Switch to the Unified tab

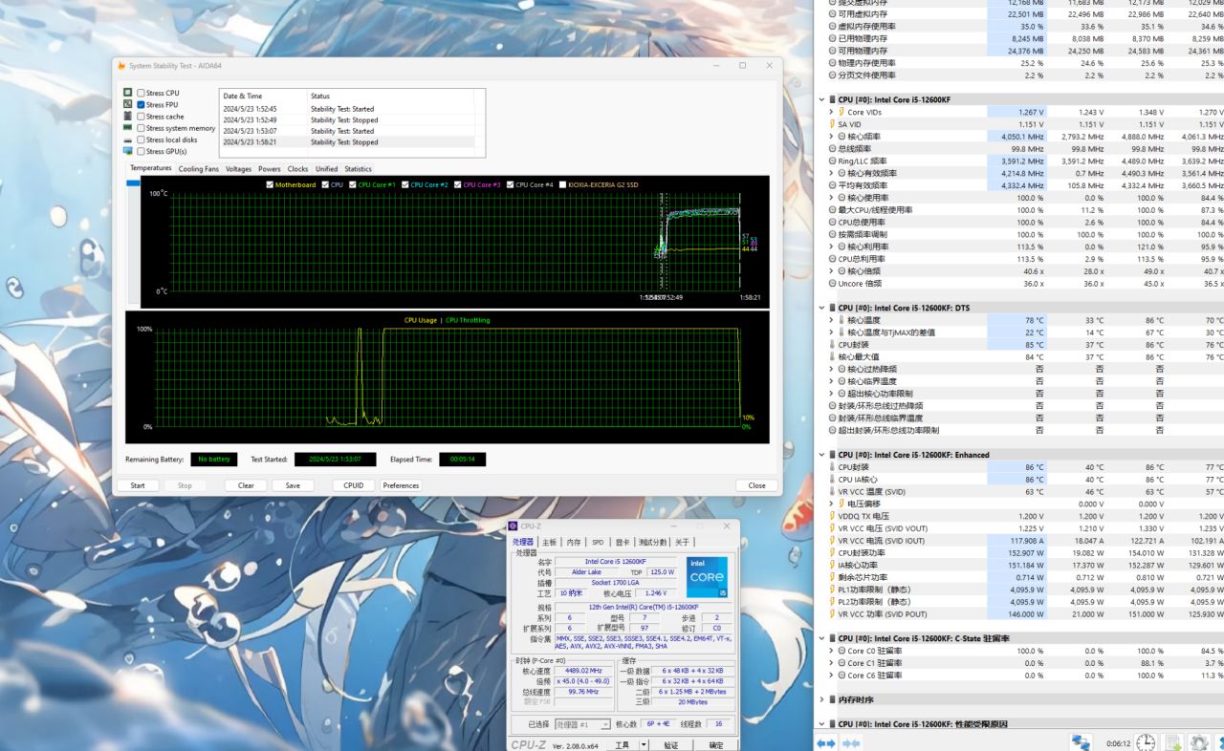coord(327,169)
